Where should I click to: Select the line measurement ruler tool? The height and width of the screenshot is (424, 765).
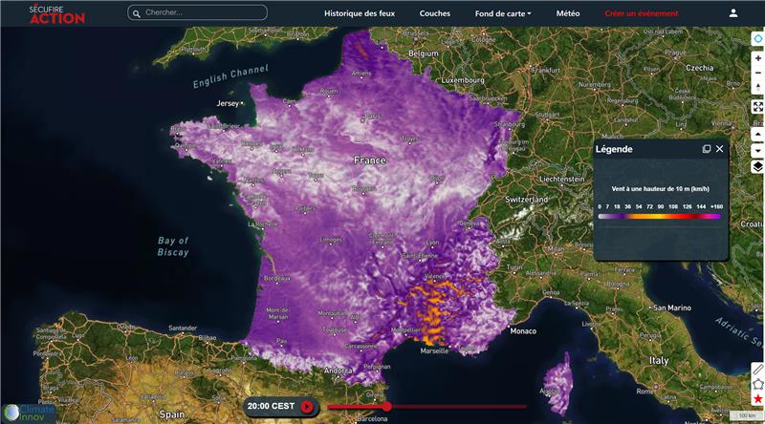coord(757,370)
